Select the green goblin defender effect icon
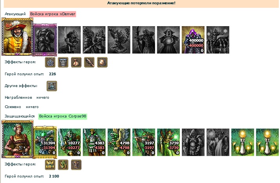 point(63,165)
